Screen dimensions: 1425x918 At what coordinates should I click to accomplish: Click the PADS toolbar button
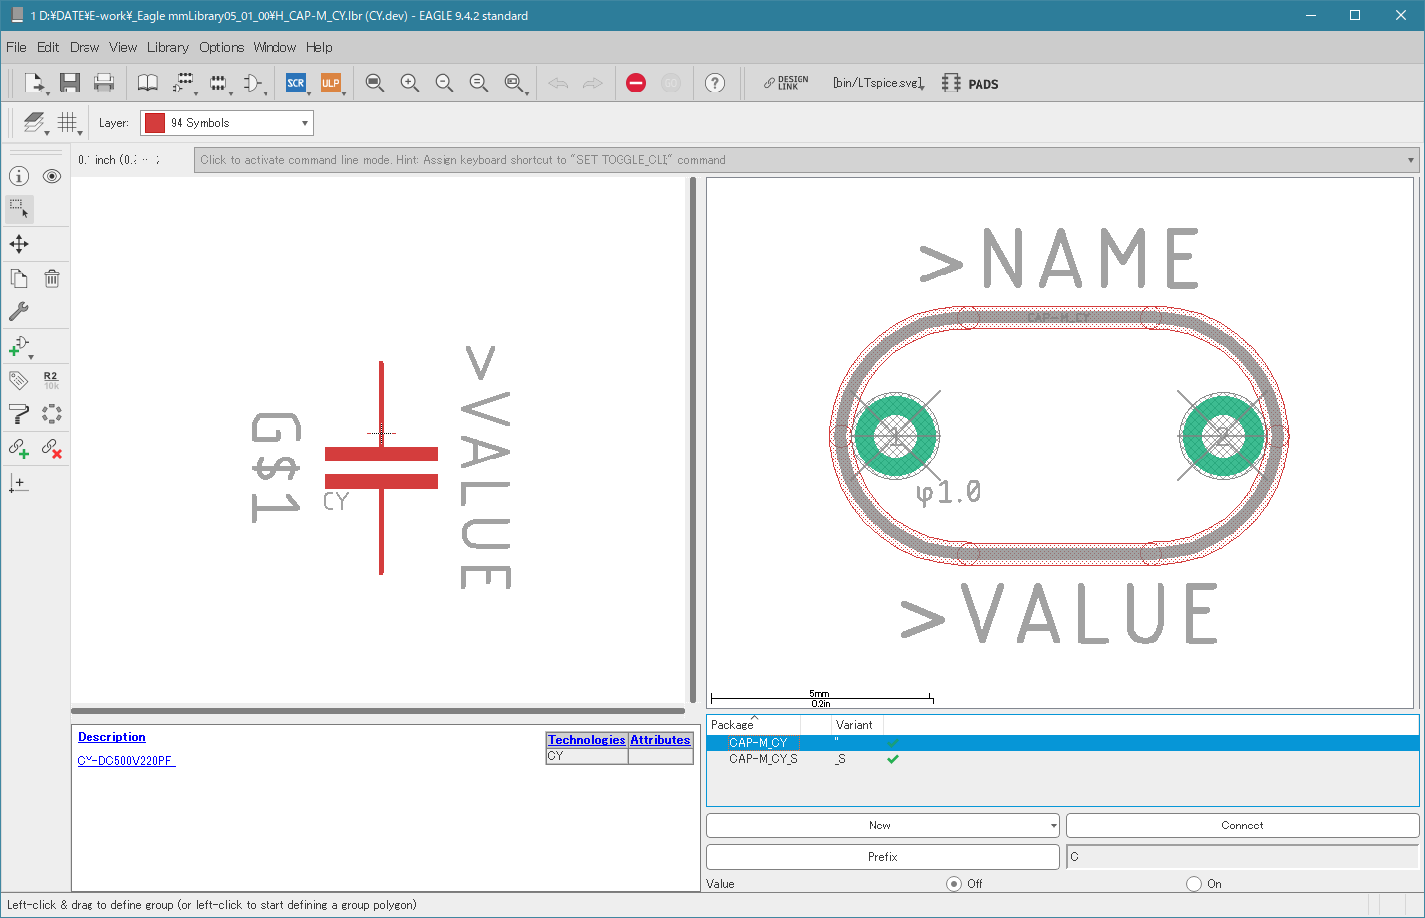[971, 83]
